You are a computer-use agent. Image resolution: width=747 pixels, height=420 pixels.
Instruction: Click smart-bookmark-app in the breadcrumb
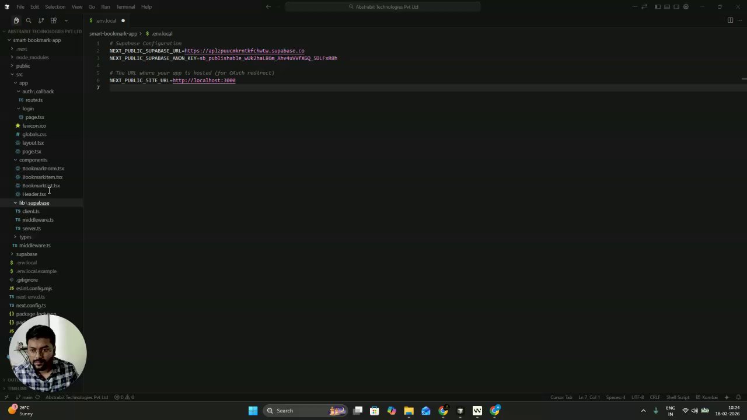[x=113, y=34]
